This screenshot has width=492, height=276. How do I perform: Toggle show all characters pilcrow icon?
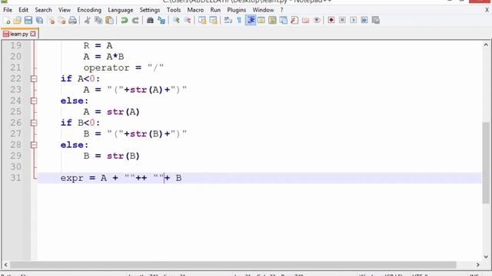point(239,21)
